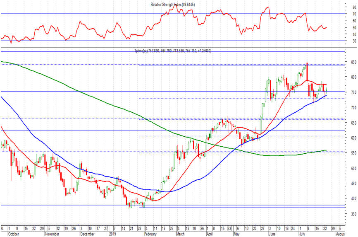Select the June label on time axis
This screenshot has width=358, height=237.
click(272, 234)
